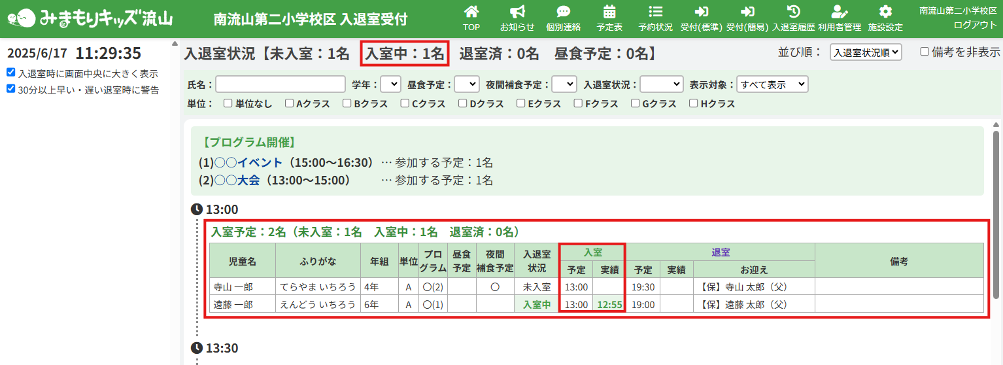Open 表示対象 dropdown showing すべて表示
This screenshot has width=1003, height=365.
(x=772, y=84)
